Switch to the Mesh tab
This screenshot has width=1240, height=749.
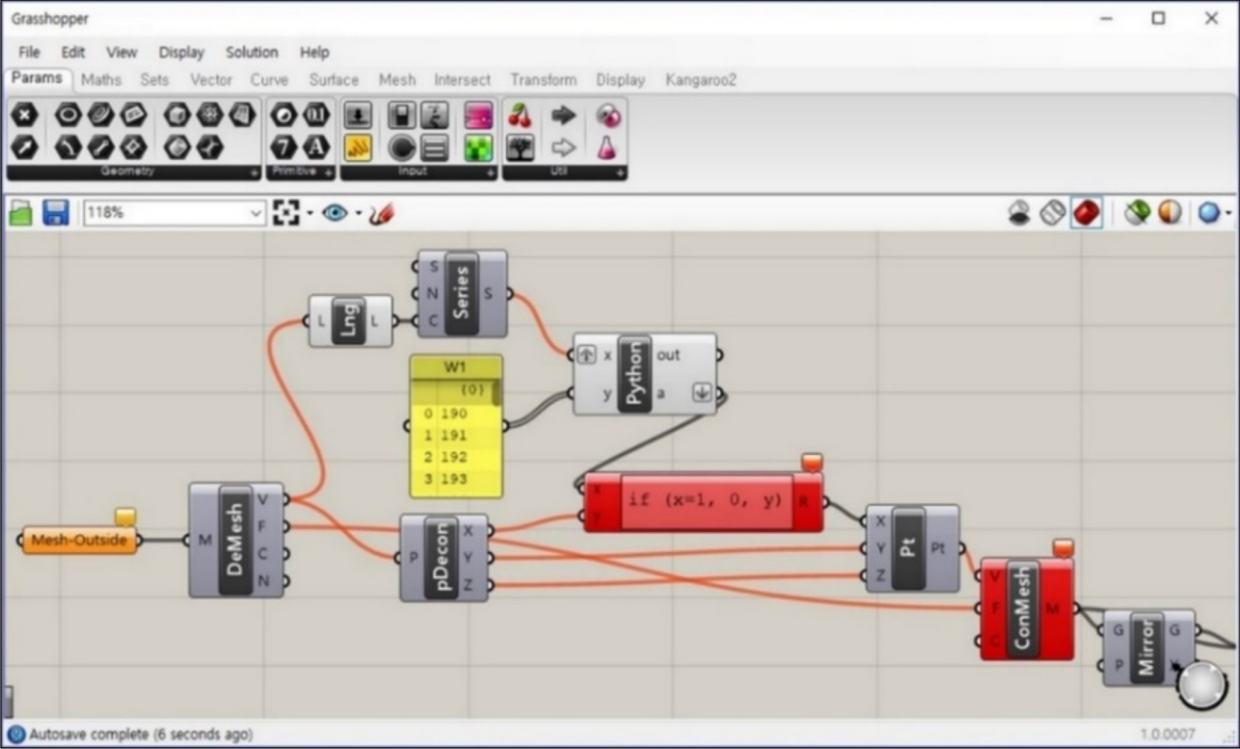[x=397, y=80]
